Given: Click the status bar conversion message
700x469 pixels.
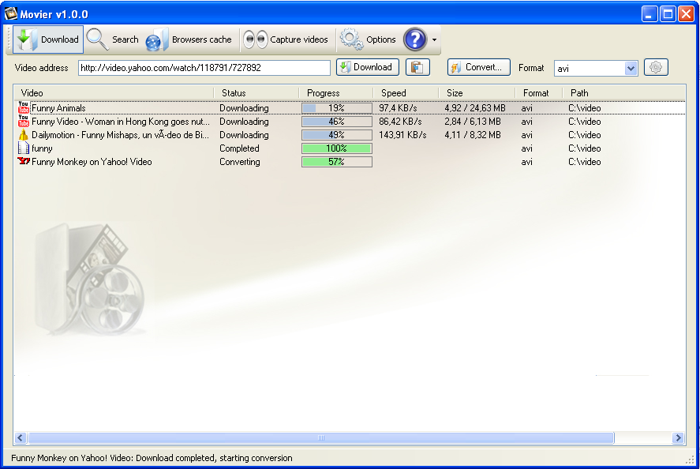Looking at the screenshot, I should point(152,458).
